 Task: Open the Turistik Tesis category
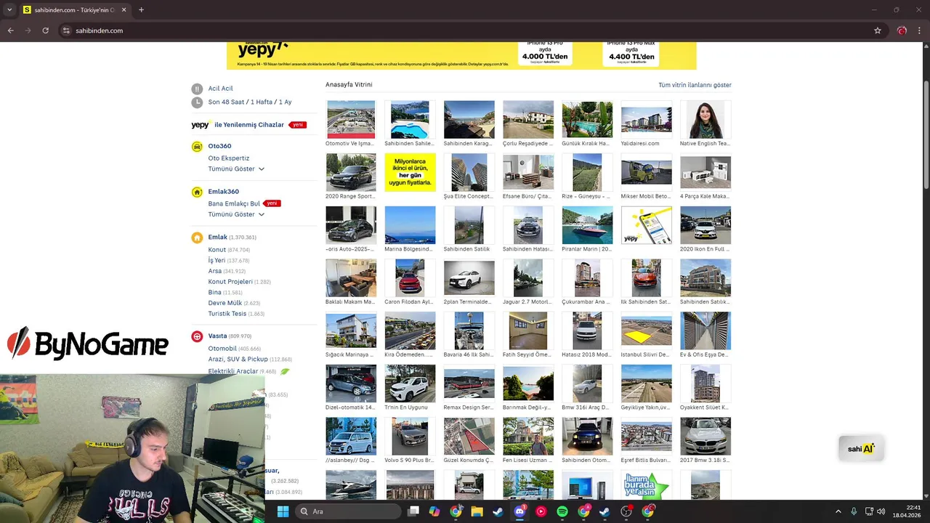click(227, 314)
